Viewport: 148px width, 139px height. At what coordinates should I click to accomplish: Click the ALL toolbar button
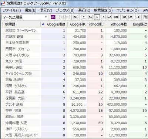76,17
